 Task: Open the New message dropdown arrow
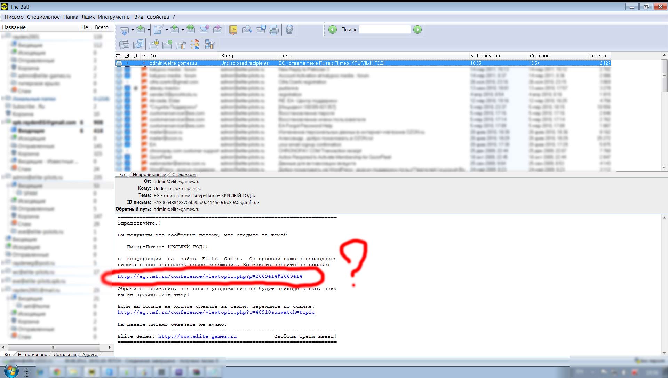pyautogui.click(x=166, y=30)
